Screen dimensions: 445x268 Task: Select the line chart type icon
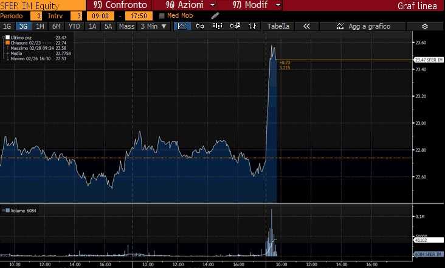pyautogui.click(x=182, y=26)
